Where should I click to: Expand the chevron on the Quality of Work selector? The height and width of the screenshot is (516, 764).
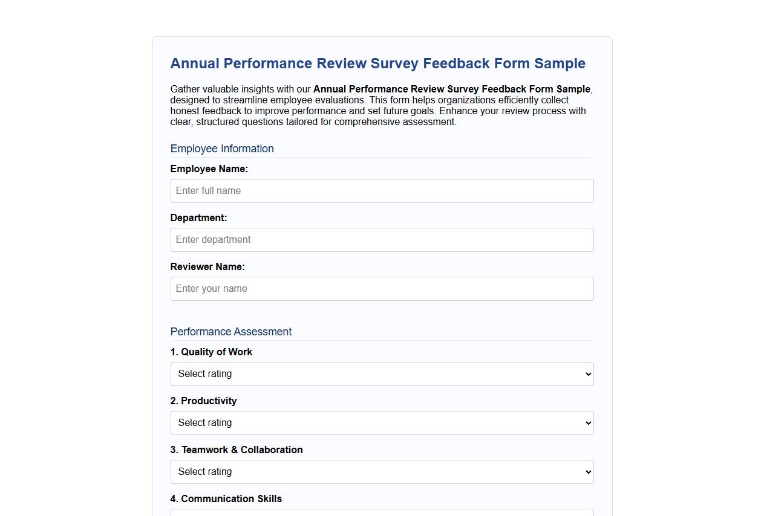point(586,374)
